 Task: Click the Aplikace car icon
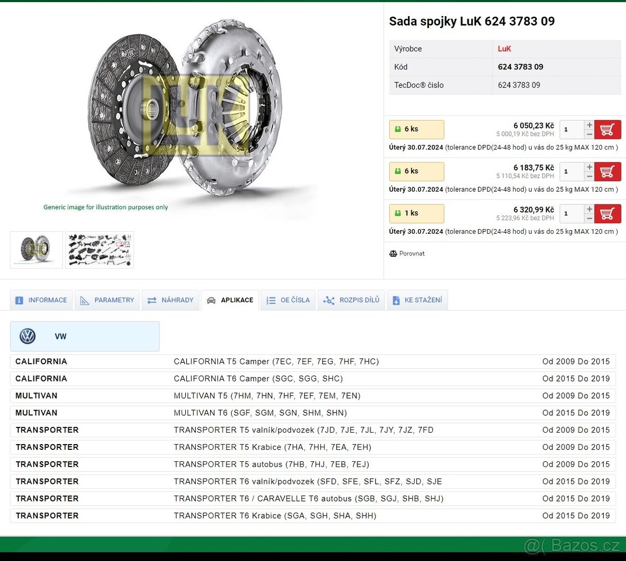coord(211,301)
